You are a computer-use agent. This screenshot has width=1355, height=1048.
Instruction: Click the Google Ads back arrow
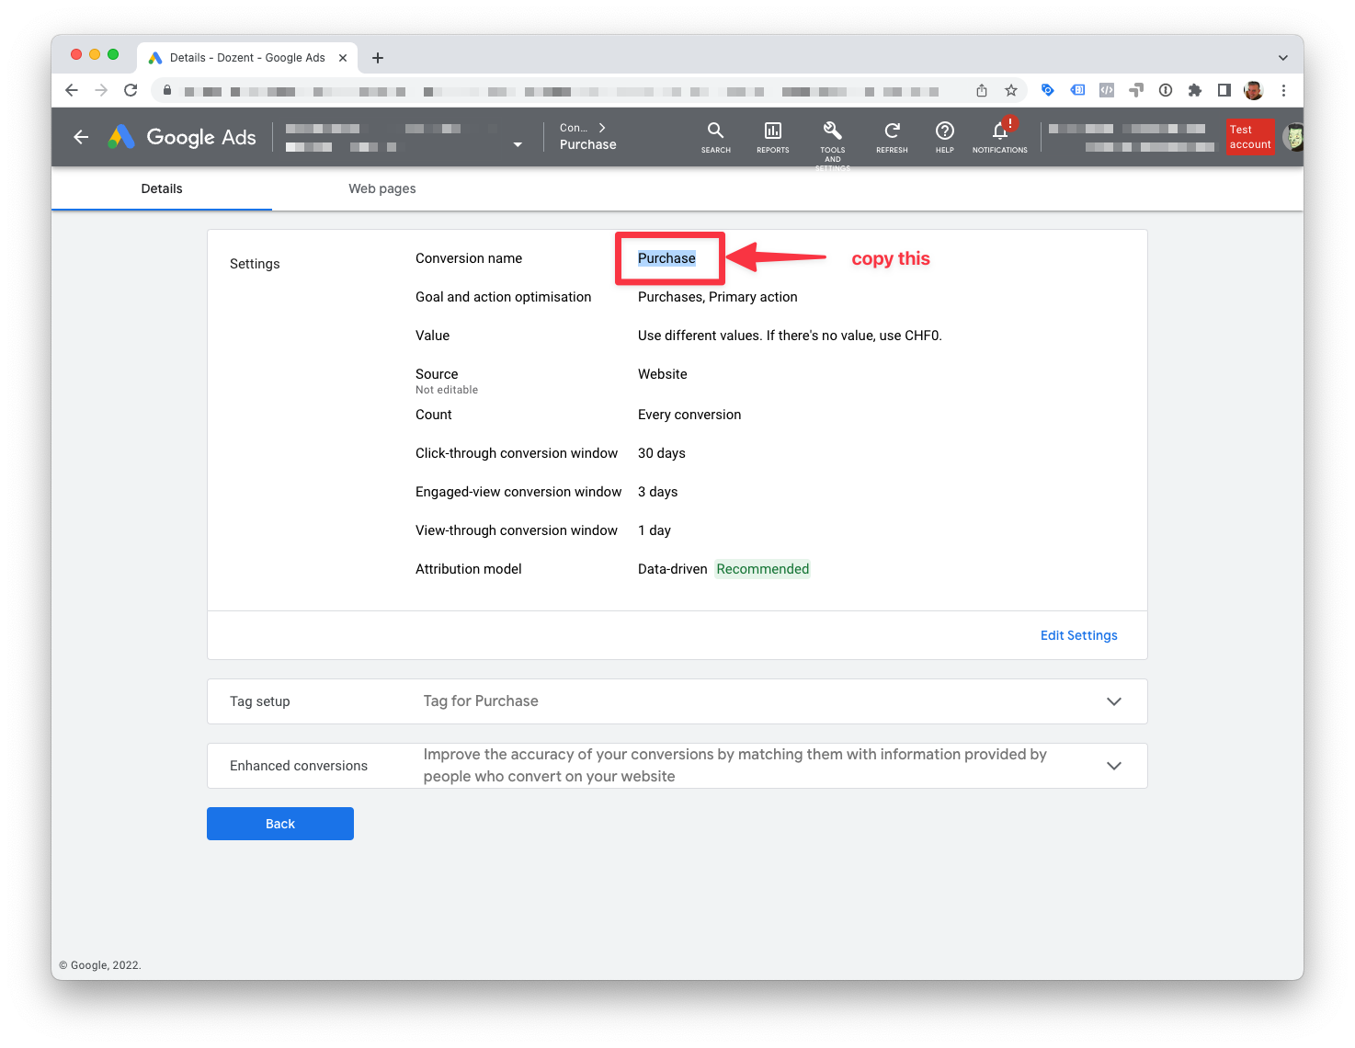point(81,137)
